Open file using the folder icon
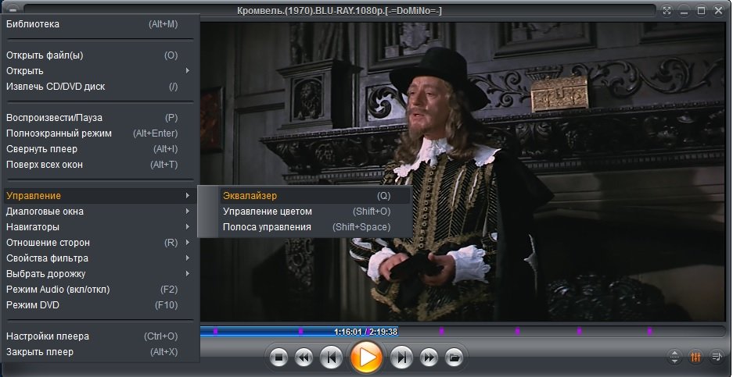The width and height of the screenshot is (733, 377). (x=453, y=358)
